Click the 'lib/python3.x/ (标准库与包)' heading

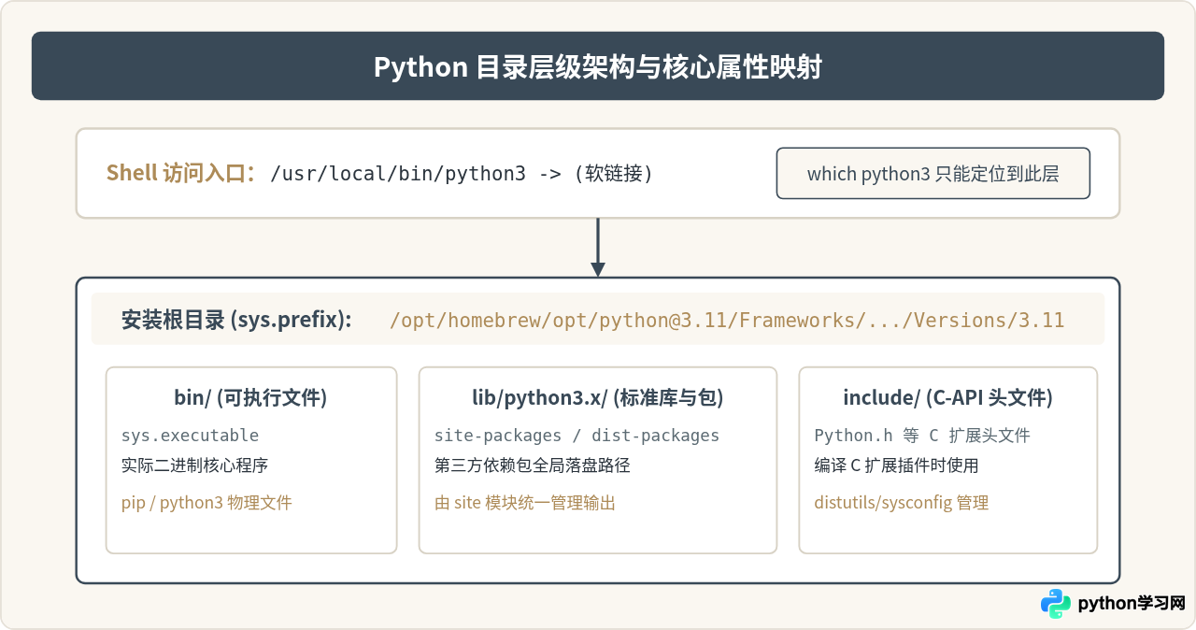coord(598,397)
